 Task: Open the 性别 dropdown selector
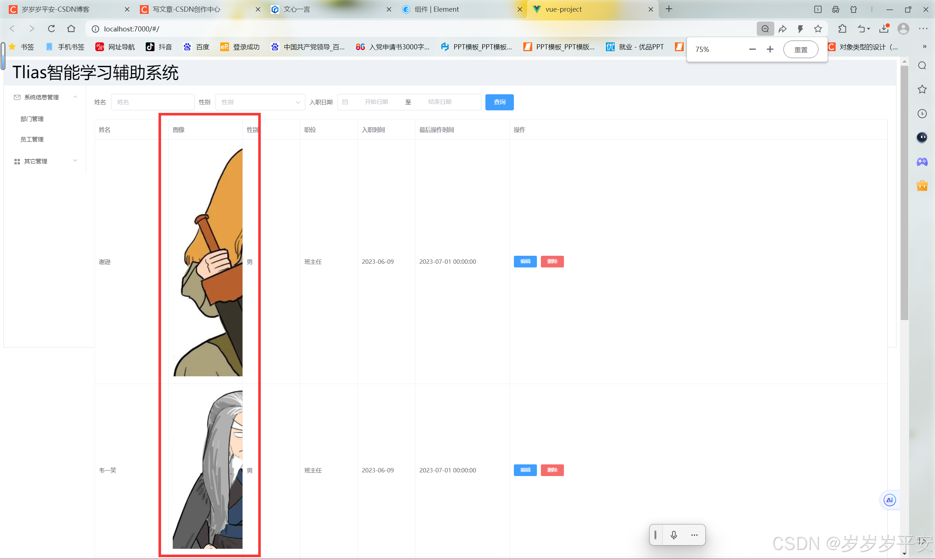[260, 102]
